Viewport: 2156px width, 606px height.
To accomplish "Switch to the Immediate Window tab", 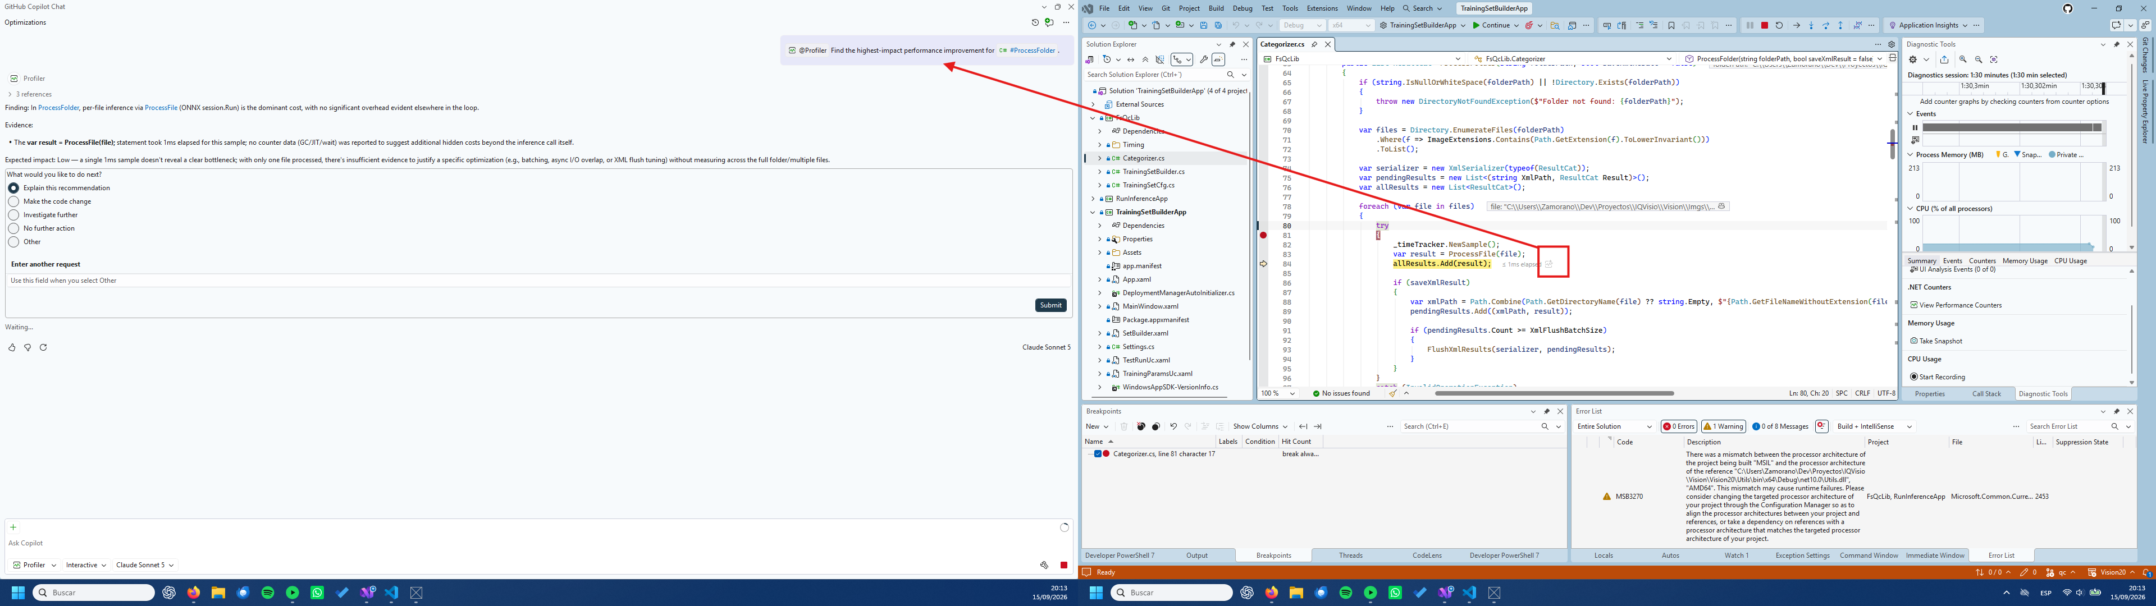I will click(x=1935, y=555).
